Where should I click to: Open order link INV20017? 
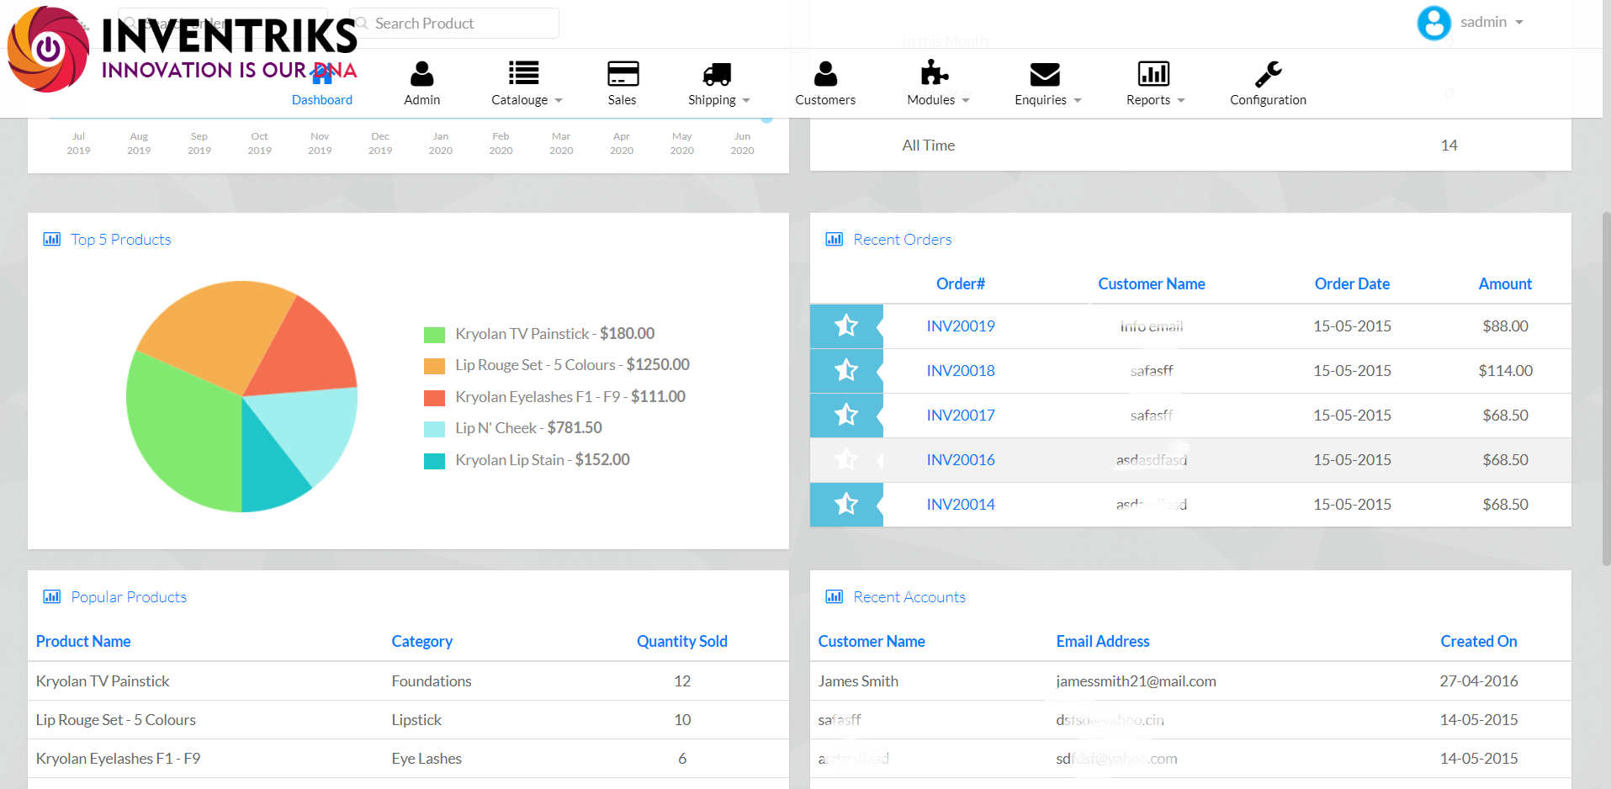tap(961, 415)
